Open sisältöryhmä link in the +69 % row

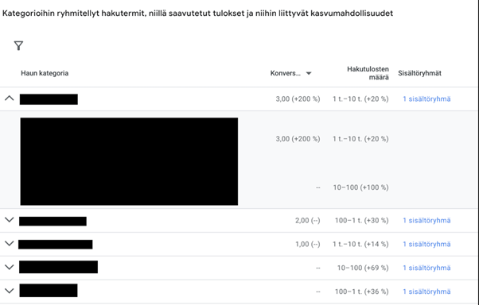(426, 268)
